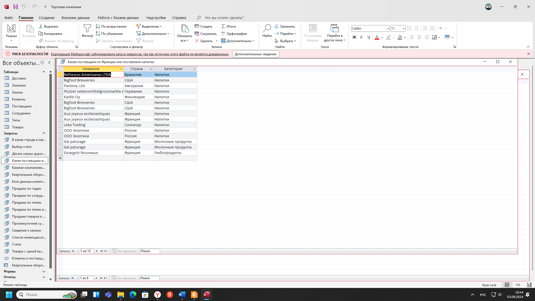
Task: Go to next record in query navigator
Action: [x=97, y=251]
